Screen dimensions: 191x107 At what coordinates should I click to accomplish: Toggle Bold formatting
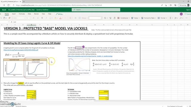pos(42,18)
